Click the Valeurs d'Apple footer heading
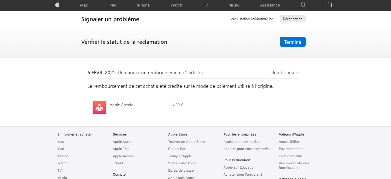 point(292,134)
